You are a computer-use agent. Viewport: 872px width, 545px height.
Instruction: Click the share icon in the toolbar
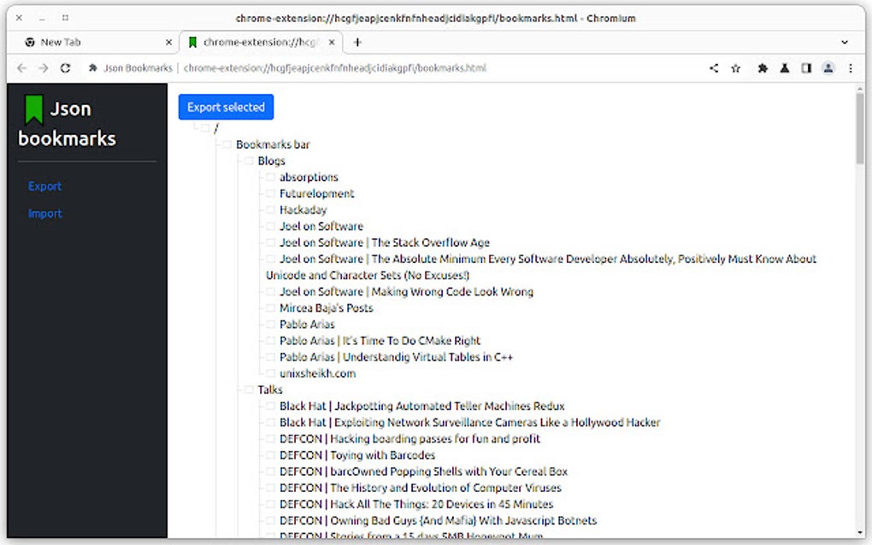(x=713, y=67)
